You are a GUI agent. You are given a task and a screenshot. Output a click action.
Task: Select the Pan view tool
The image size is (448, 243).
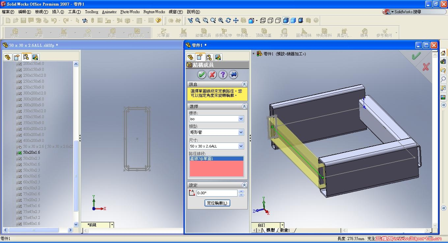pyautogui.click(x=236, y=20)
